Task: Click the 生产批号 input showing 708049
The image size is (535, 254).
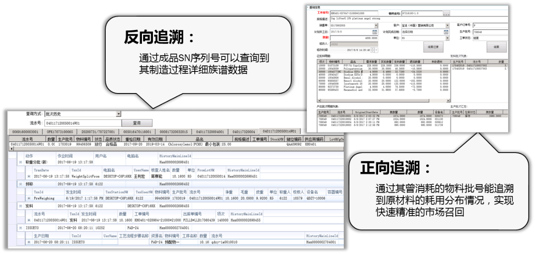Action: [490, 32]
